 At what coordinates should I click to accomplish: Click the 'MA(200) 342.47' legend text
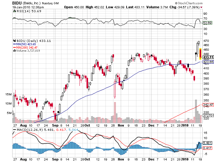[x=27, y=47]
